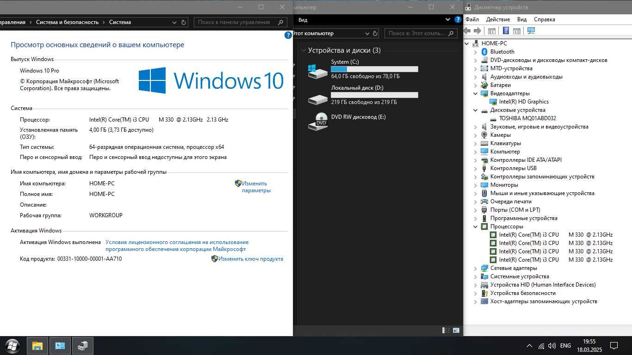Click the Изменить ключ продукта link
632x355 pixels.
tap(251, 259)
